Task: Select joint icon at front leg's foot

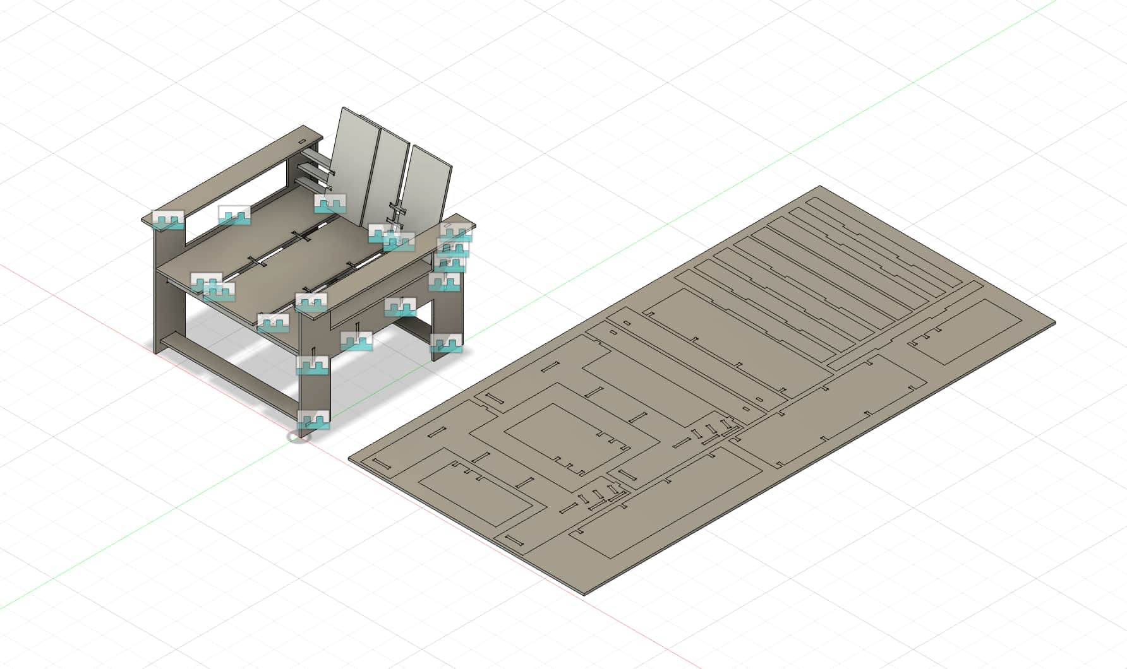Action: 314,419
